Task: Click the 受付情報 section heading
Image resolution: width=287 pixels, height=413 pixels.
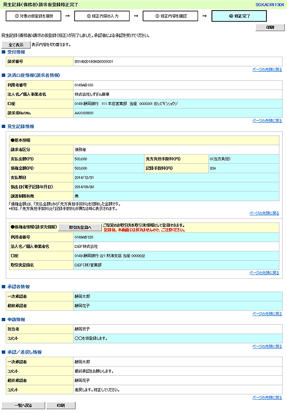Action: click(x=16, y=52)
